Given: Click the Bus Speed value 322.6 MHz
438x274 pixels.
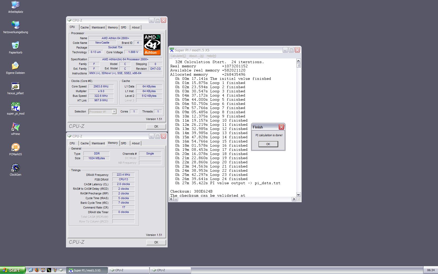Looking at the screenshot, I should [x=101, y=96].
